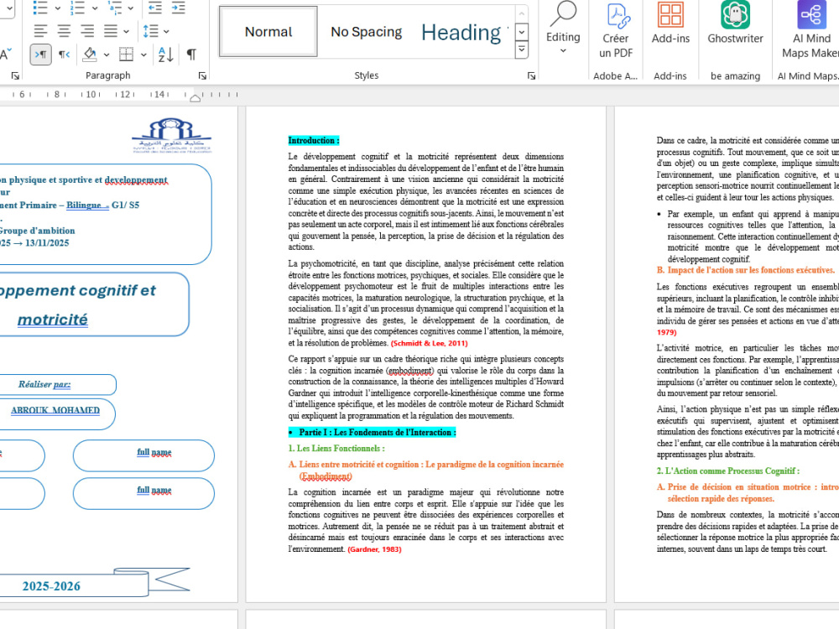Open AI Mind Maps Maker add-in
This screenshot has width=839, height=629.
pyautogui.click(x=810, y=31)
